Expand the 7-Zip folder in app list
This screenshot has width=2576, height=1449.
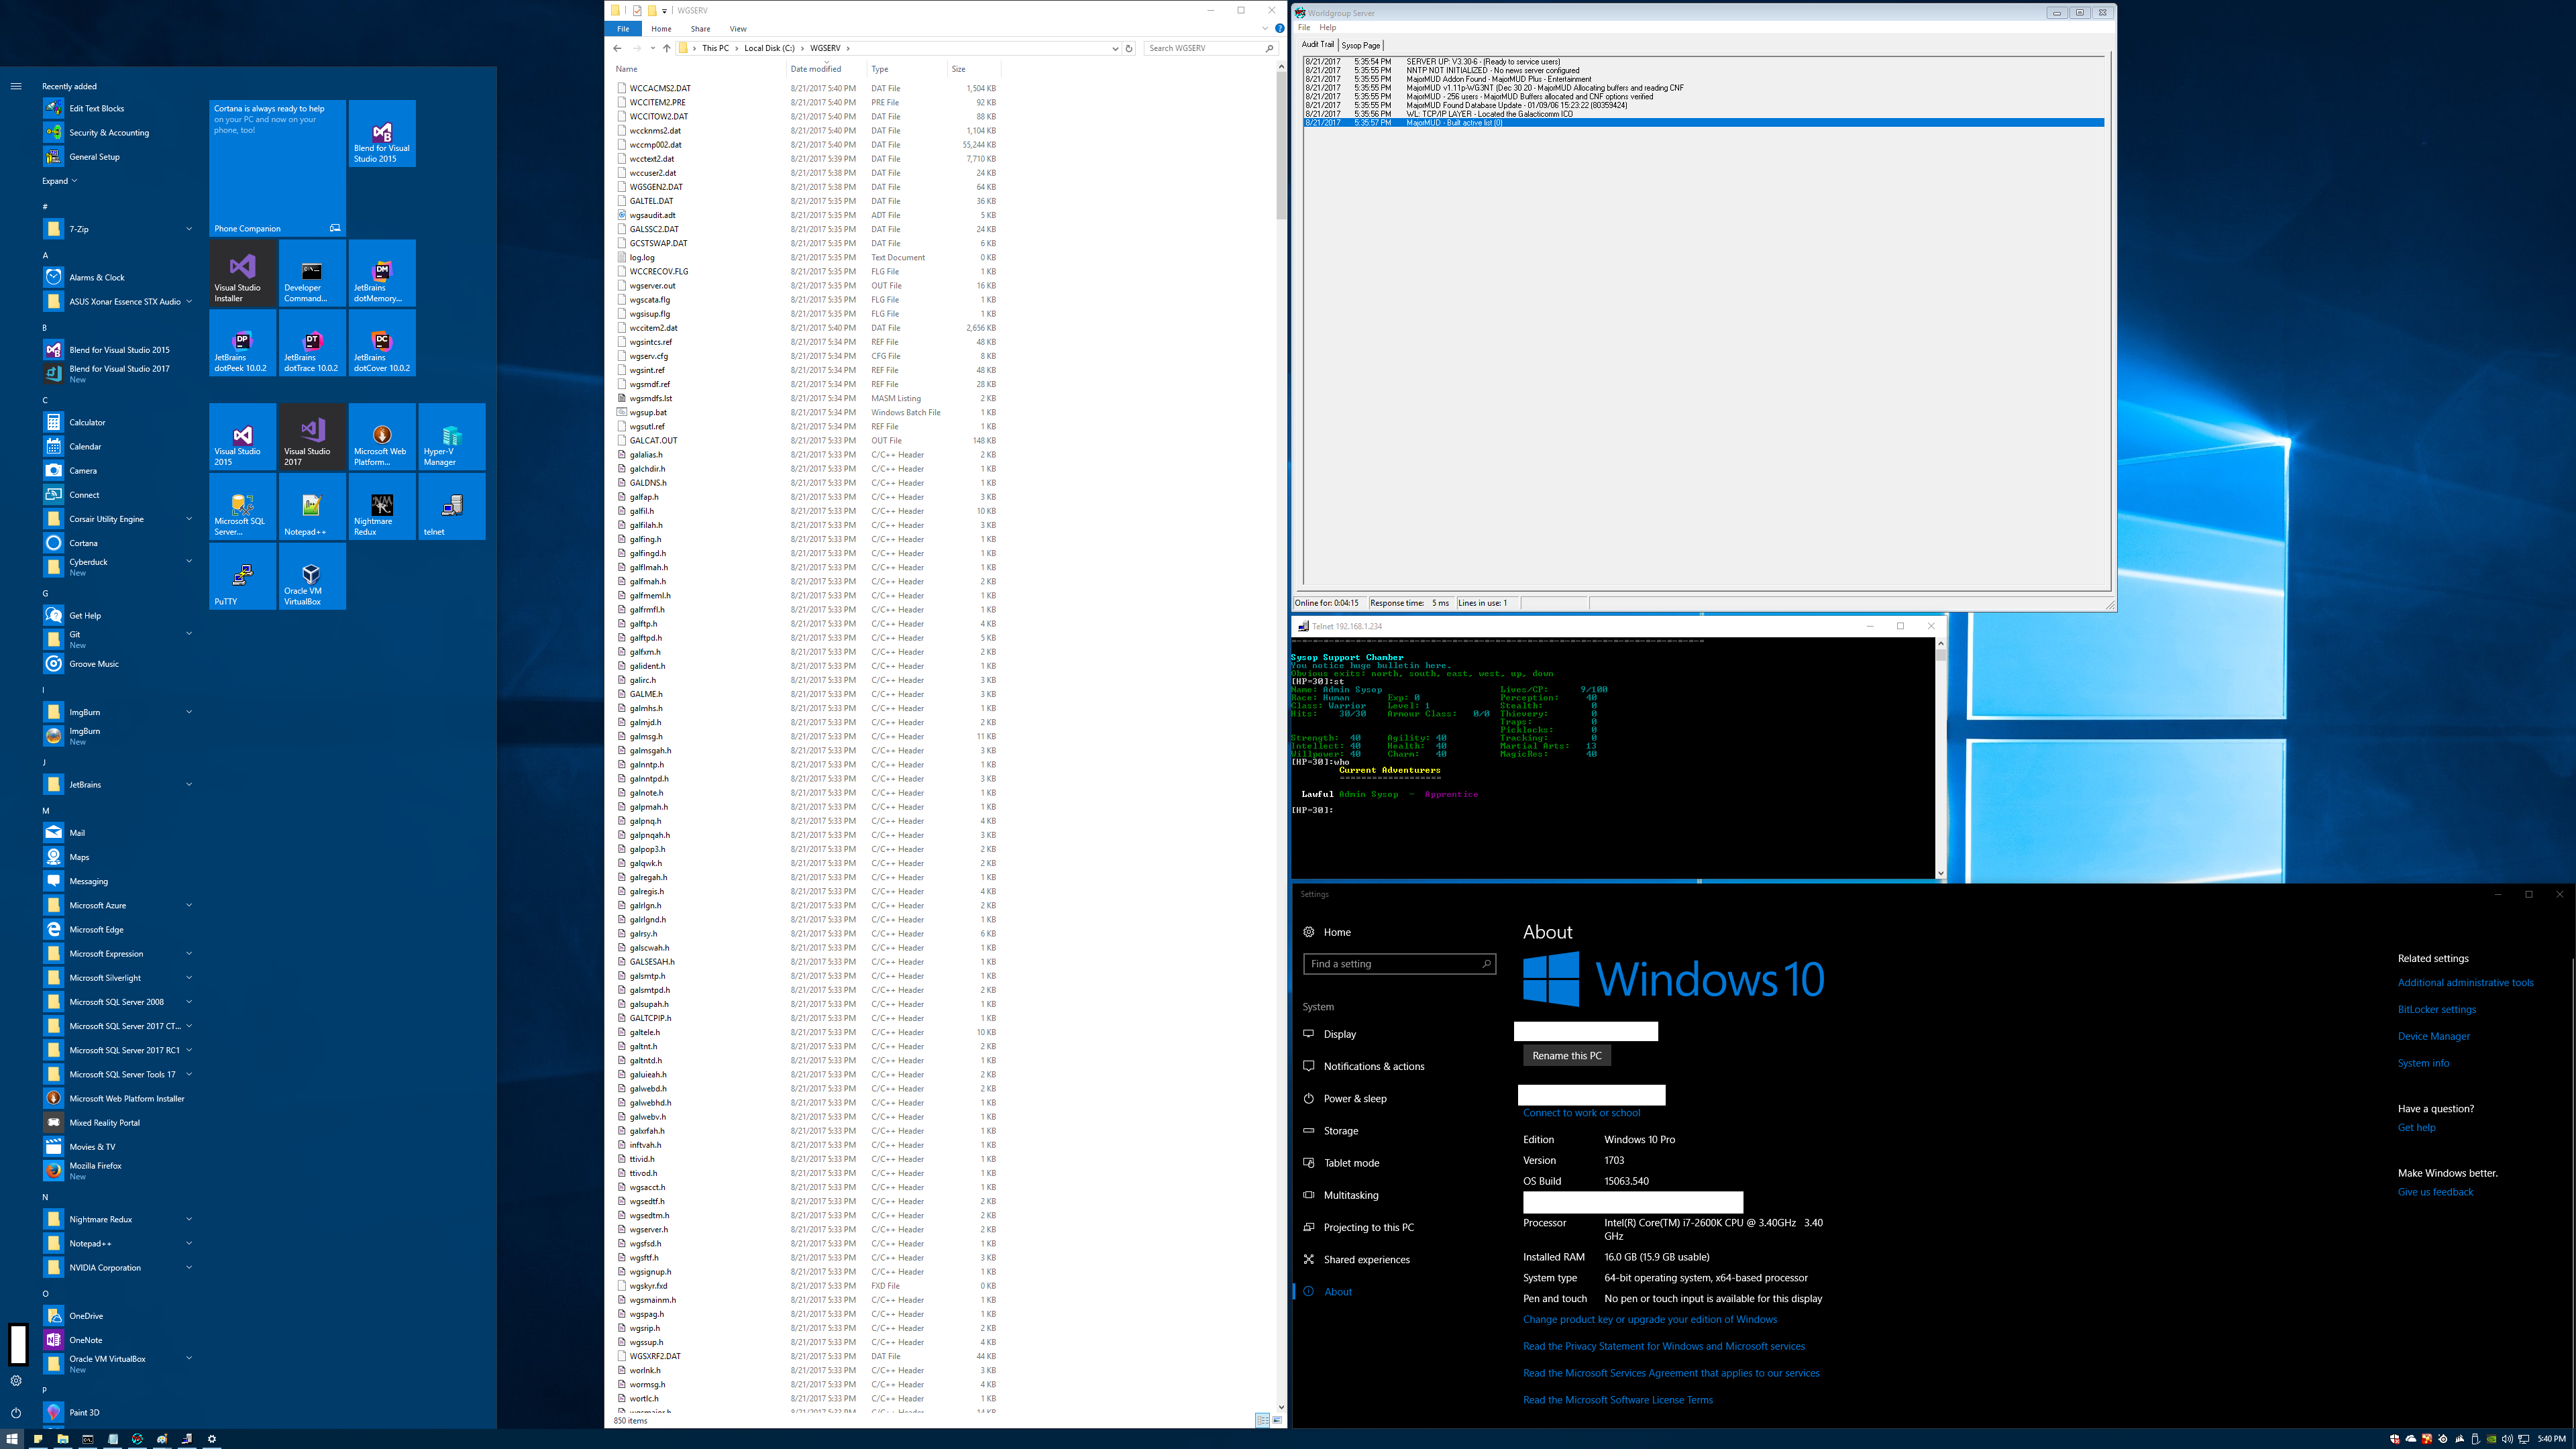click(x=189, y=229)
